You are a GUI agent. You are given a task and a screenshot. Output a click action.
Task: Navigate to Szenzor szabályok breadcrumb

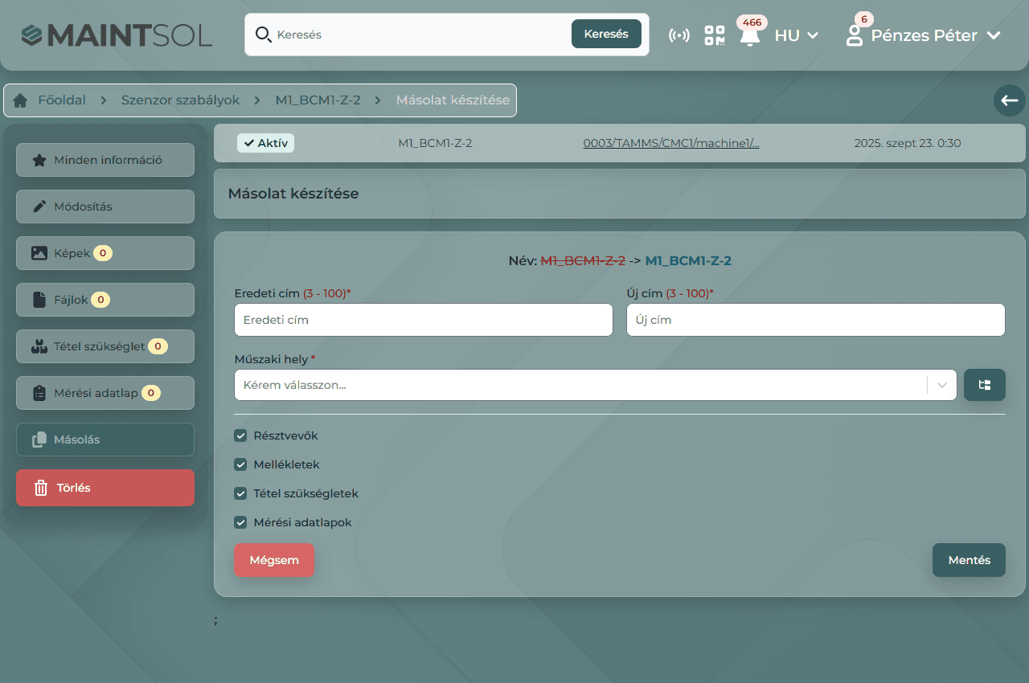click(181, 100)
